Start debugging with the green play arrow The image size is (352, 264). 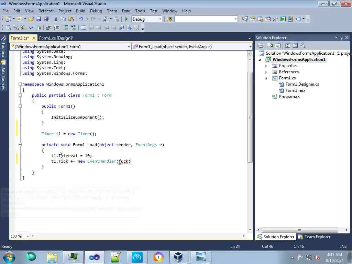coord(126,19)
